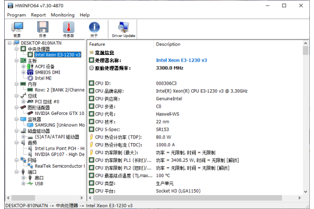The height and width of the screenshot is (209, 314).
Task: Open the Help menu
Action: click(x=84, y=15)
